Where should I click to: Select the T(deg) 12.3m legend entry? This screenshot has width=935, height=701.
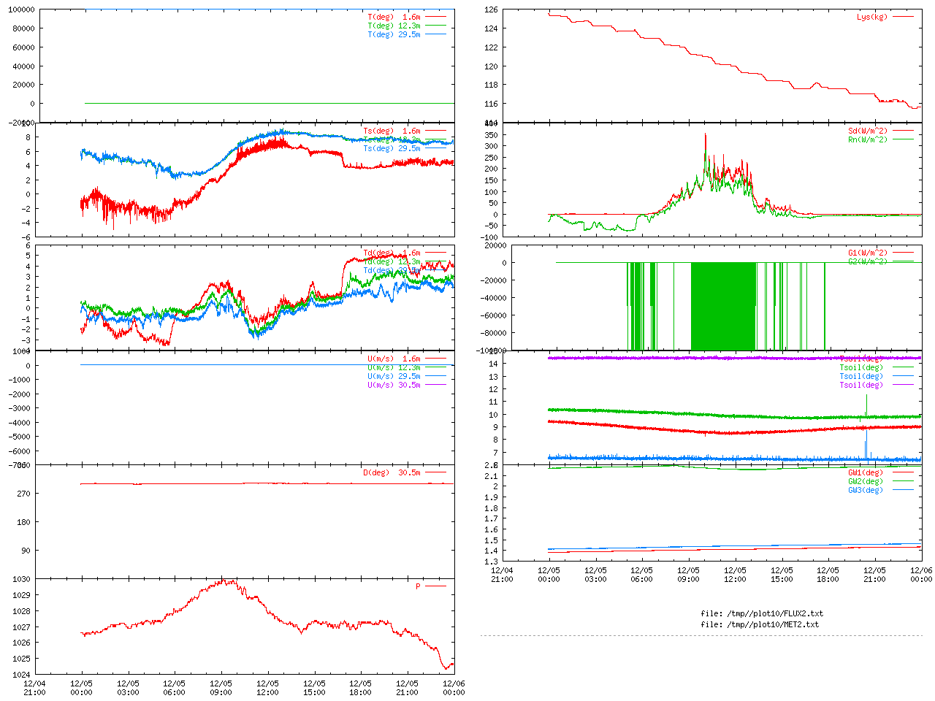click(x=394, y=26)
